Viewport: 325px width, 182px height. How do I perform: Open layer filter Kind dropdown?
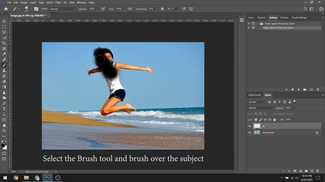click(256, 102)
